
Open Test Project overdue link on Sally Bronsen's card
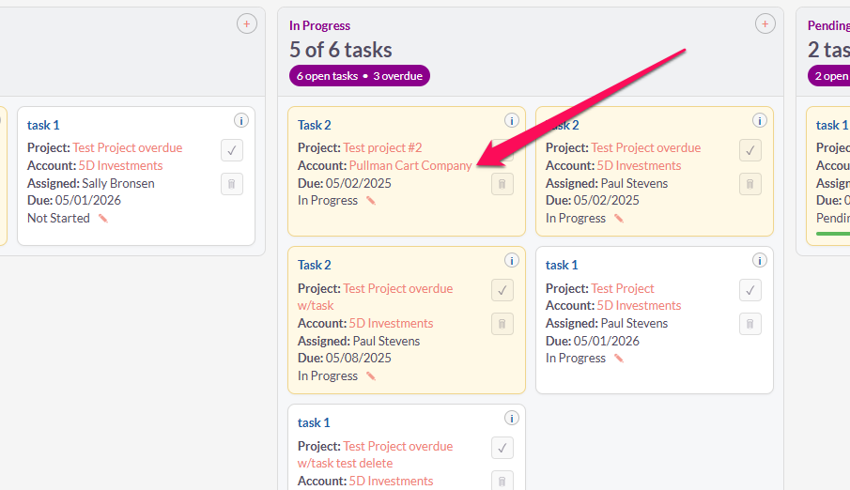128,147
